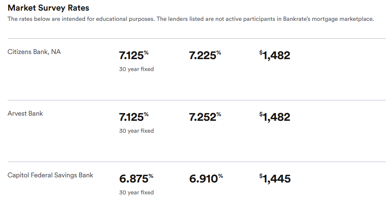The image size is (386, 205).
Task: Click Arvest Bank's $1,482 monthly payment
Action: tap(274, 117)
